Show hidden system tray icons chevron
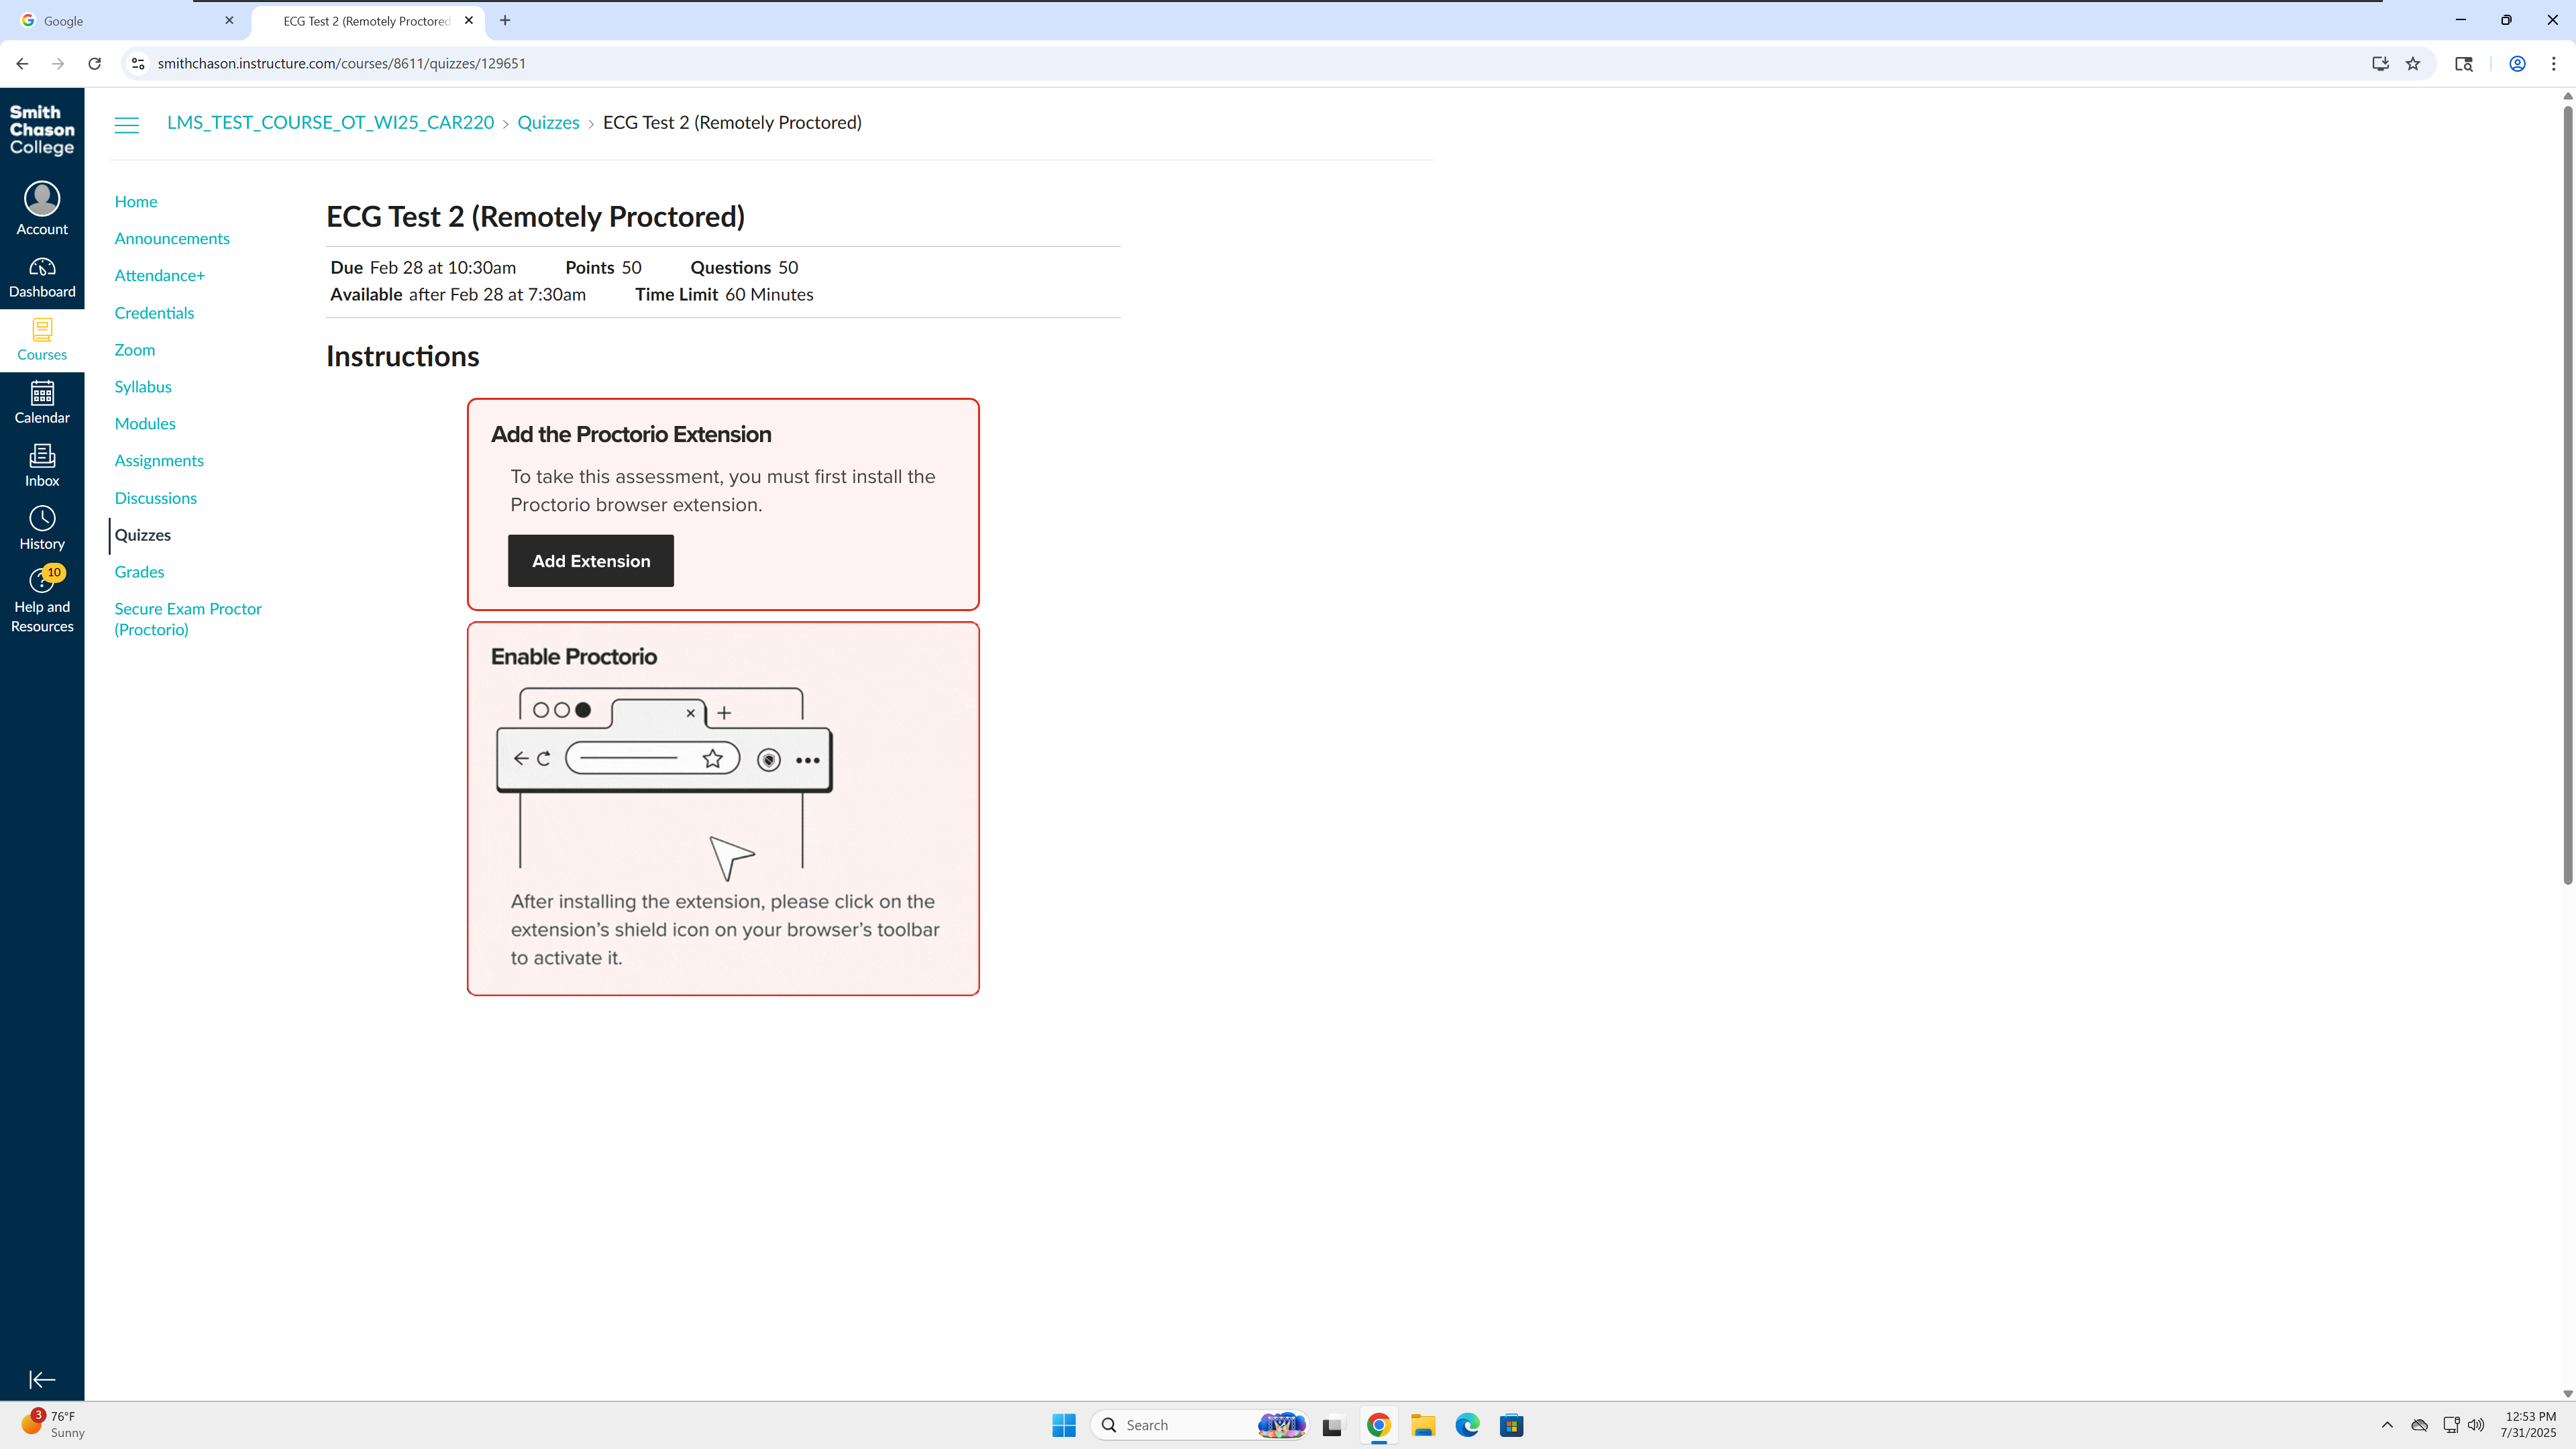2576x1449 pixels. click(x=2387, y=1425)
